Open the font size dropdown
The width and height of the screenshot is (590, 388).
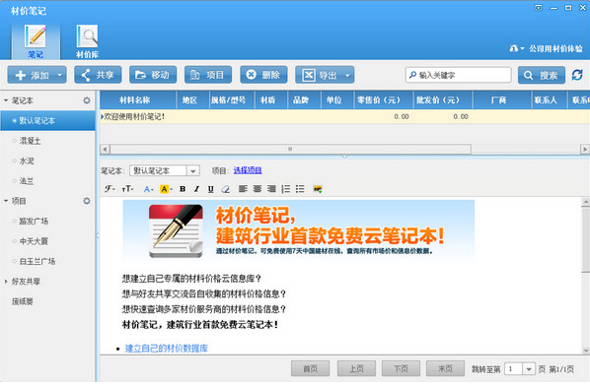[128, 189]
